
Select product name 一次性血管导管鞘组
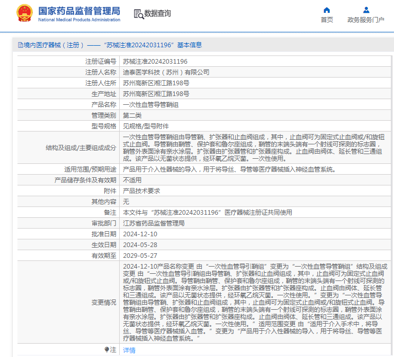[151, 104]
